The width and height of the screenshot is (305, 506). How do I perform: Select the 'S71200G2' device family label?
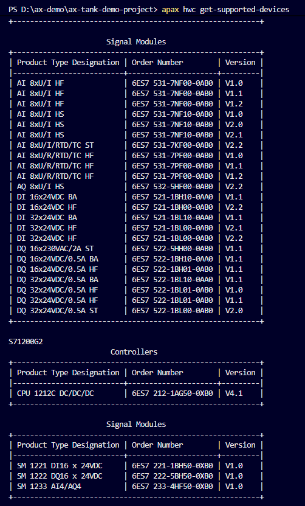pos(26,341)
